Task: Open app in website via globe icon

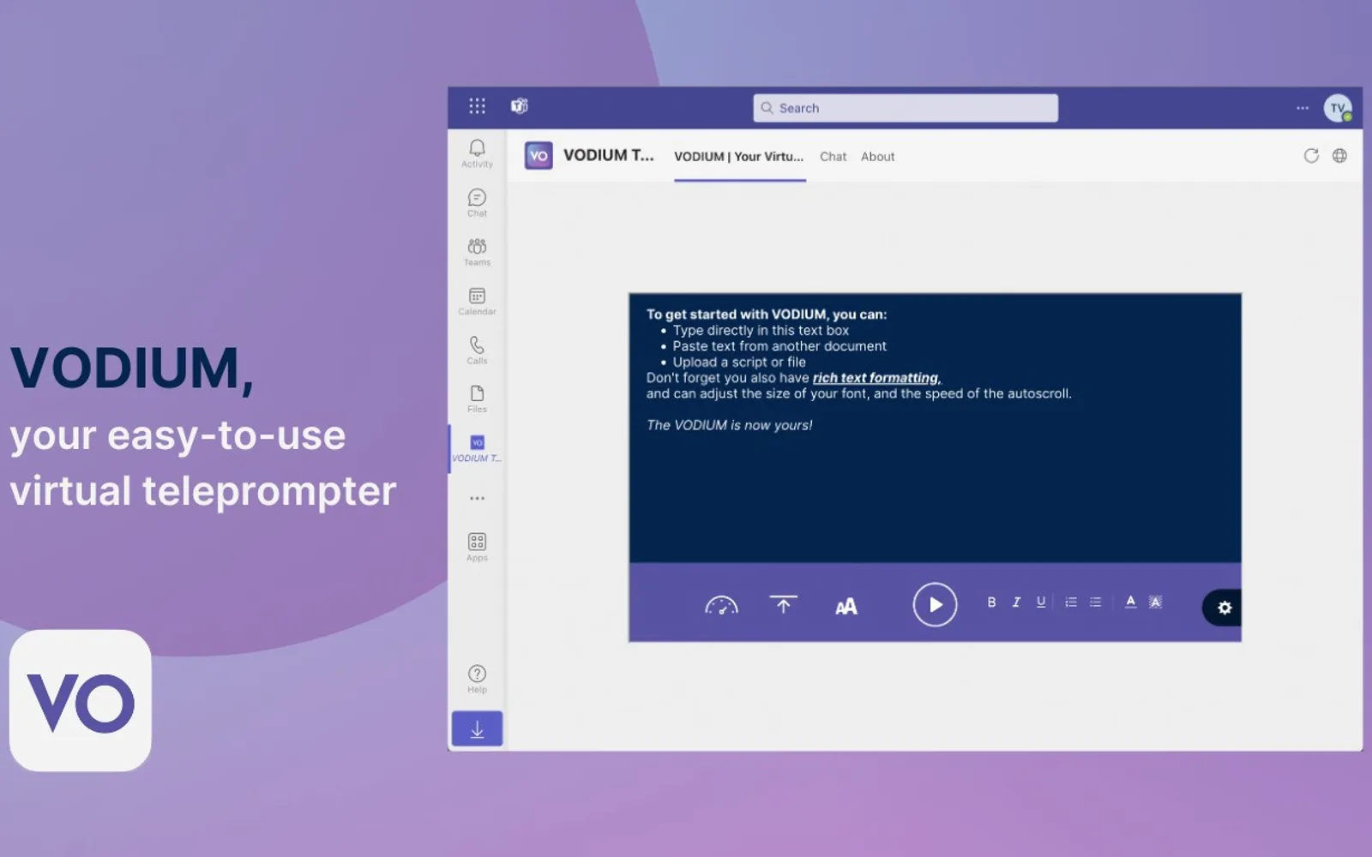Action: (1339, 156)
